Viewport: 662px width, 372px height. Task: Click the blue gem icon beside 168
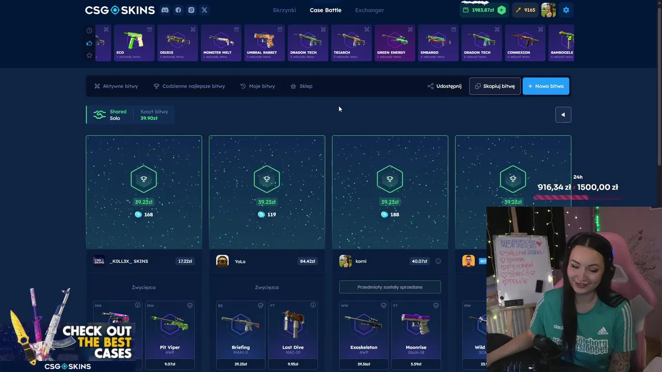click(x=138, y=214)
